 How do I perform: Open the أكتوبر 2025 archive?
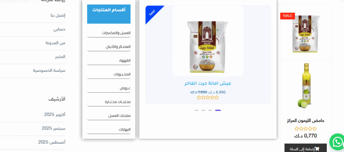(x=55, y=114)
